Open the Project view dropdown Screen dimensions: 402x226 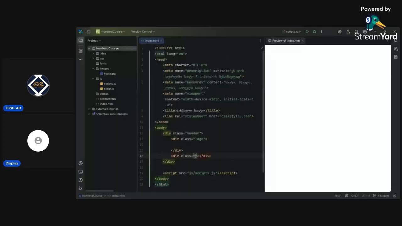pos(94,40)
